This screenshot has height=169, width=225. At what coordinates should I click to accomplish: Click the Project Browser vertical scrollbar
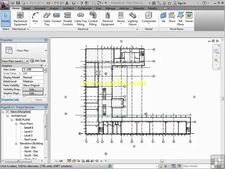(x=46, y=127)
